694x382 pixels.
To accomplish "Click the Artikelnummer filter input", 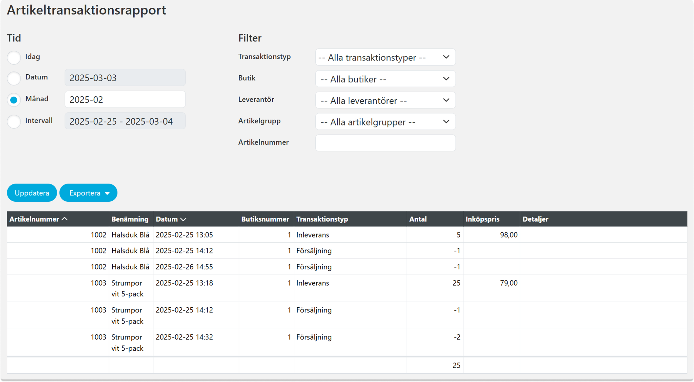I will [x=385, y=143].
